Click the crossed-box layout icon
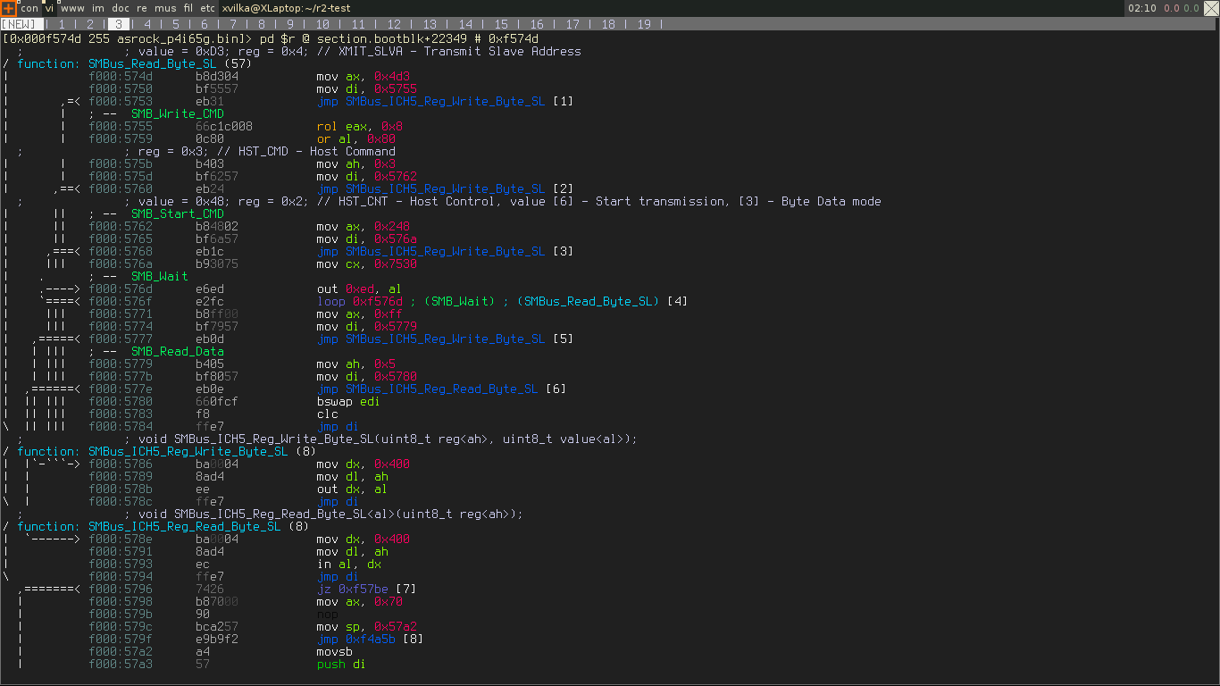Viewport: 1220px width, 686px height. [1212, 7]
